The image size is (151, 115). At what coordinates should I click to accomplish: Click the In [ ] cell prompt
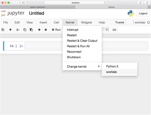[16, 46]
